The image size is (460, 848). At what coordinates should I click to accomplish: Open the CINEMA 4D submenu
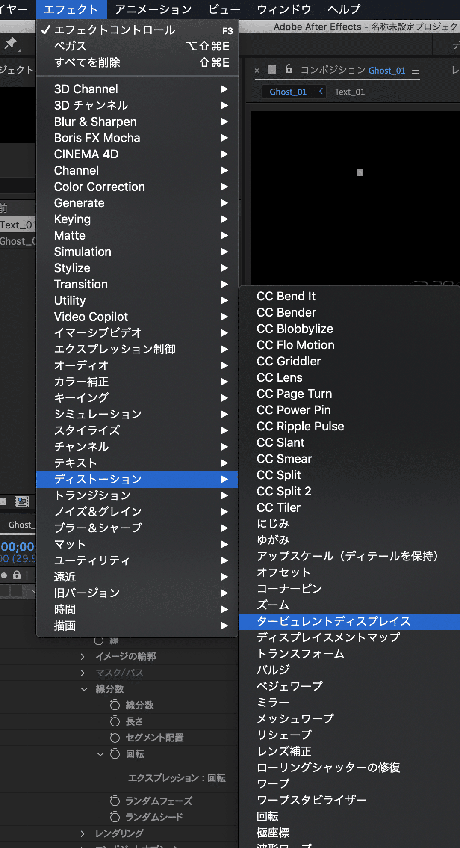[137, 154]
